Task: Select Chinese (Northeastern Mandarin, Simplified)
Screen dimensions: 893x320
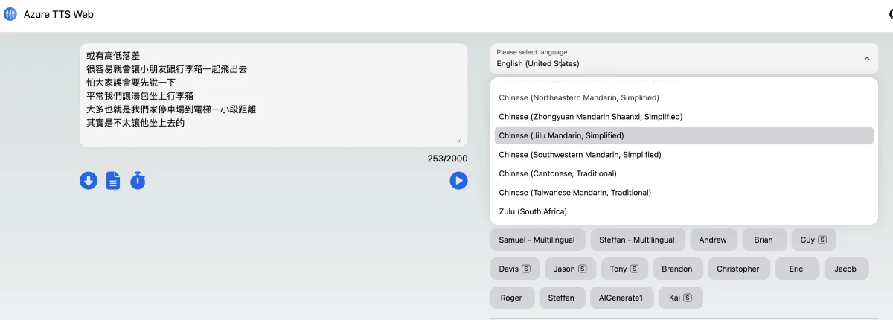Action: [x=579, y=97]
